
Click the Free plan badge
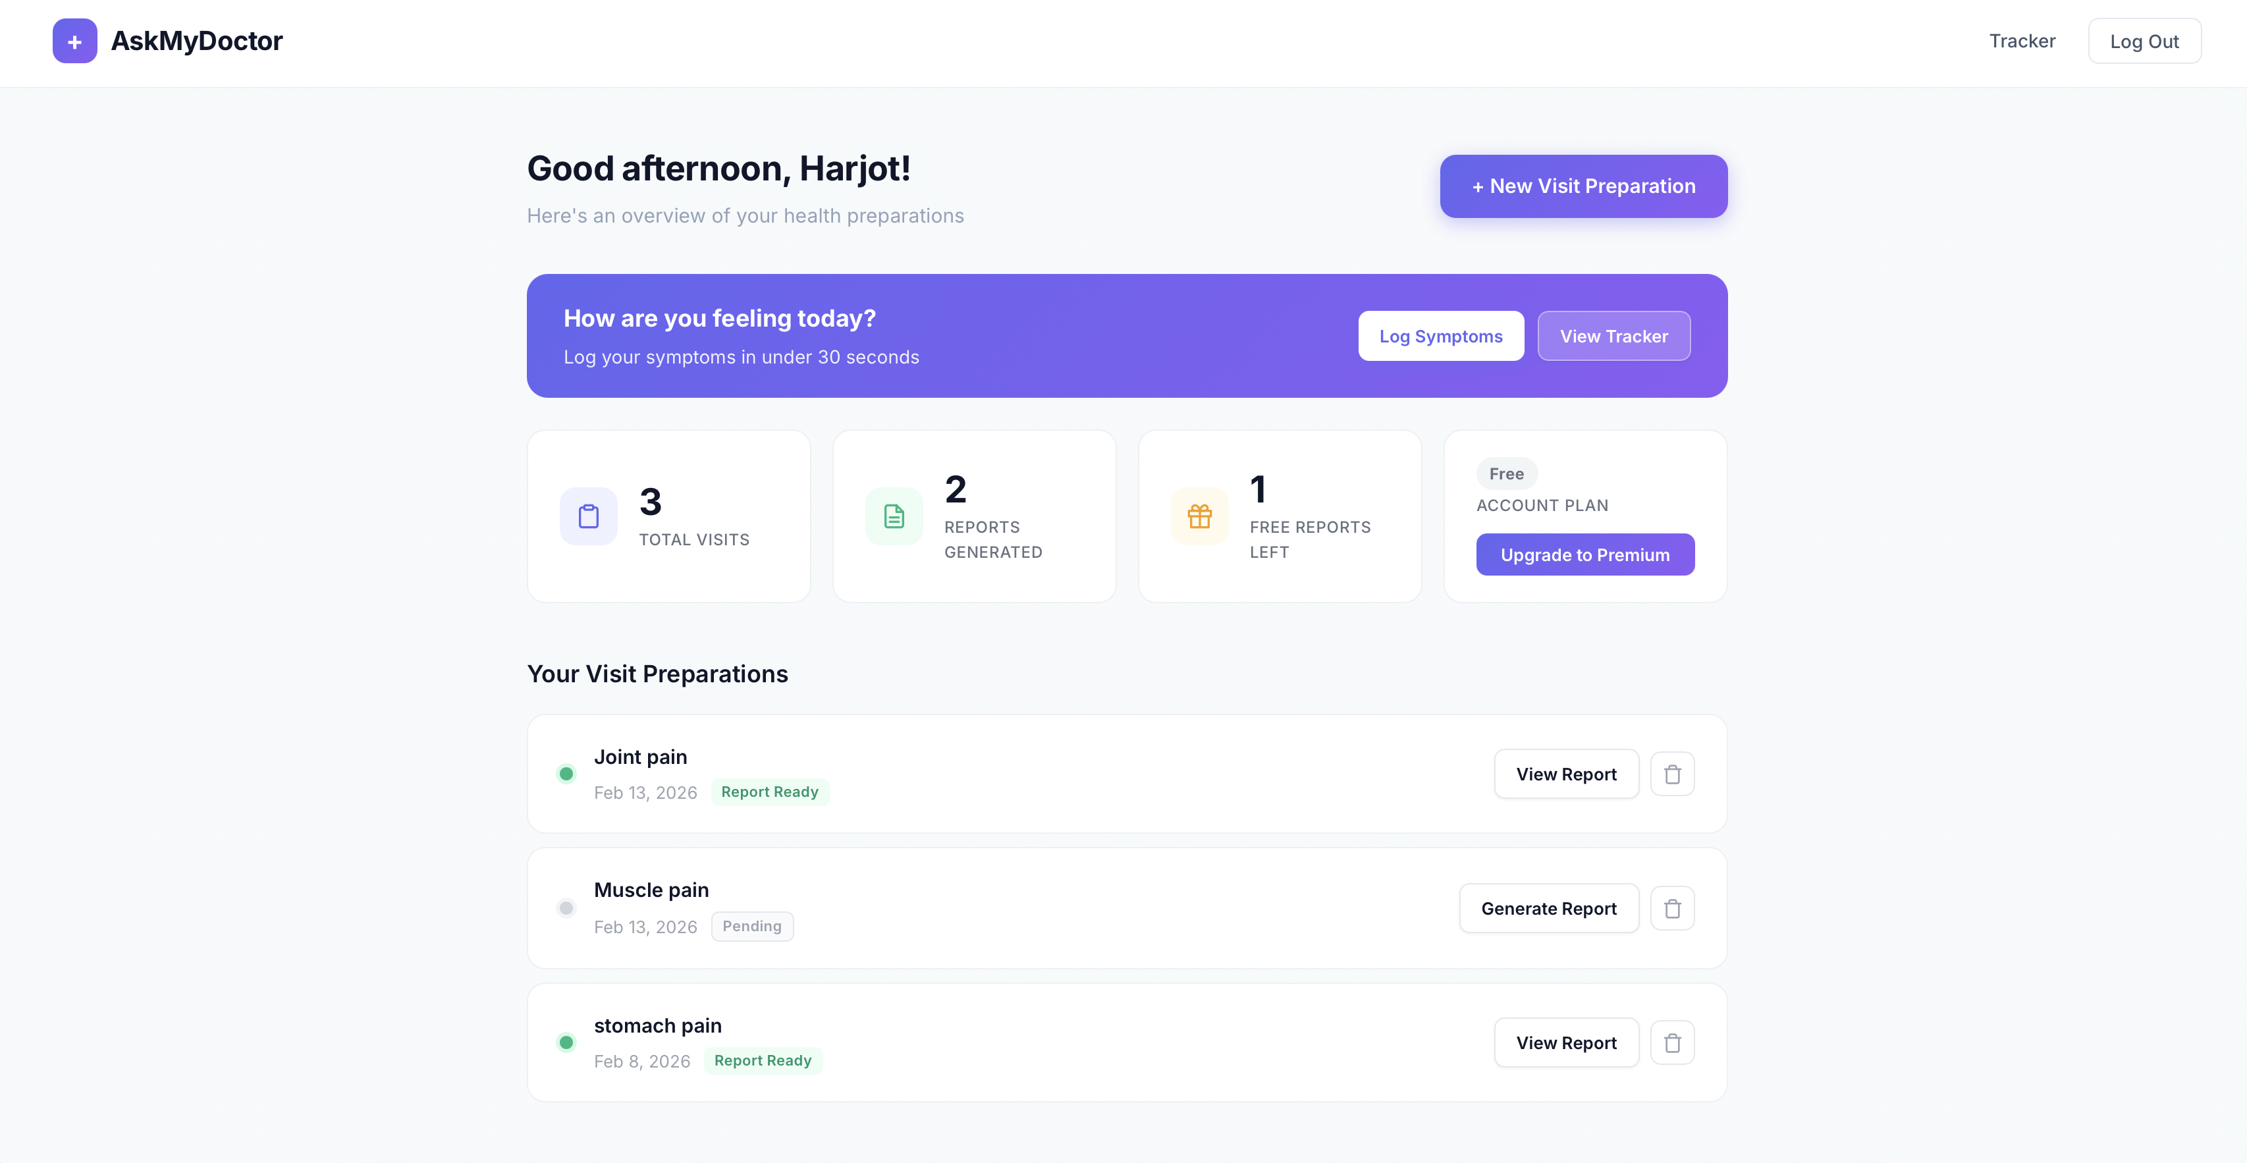point(1507,473)
